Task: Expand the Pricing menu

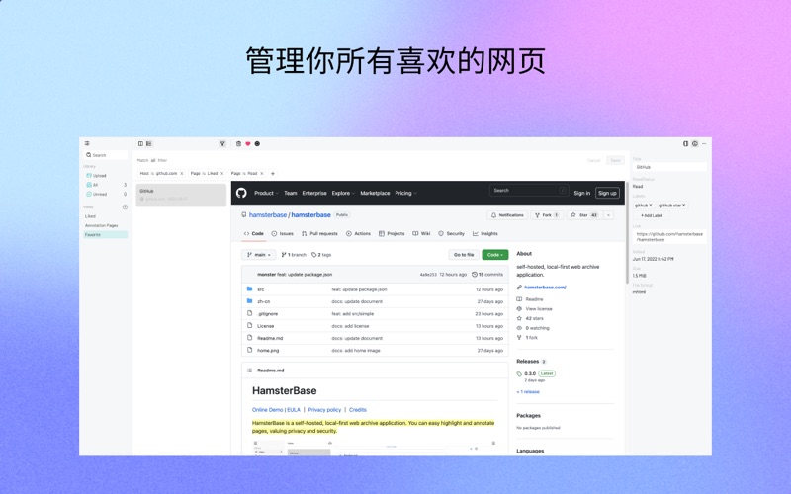Action: coord(405,193)
